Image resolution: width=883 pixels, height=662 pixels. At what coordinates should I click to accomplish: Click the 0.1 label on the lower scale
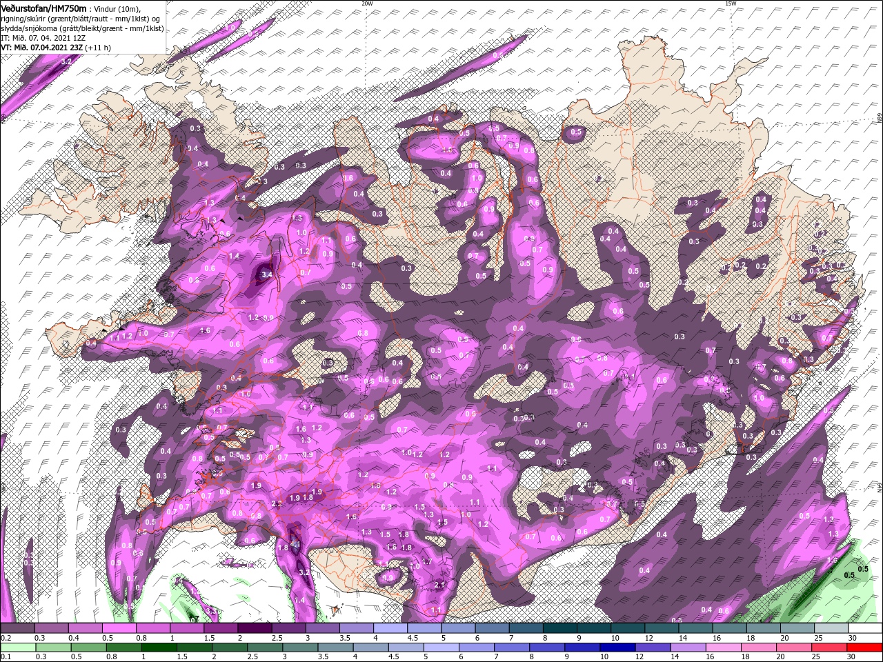click(x=6, y=657)
